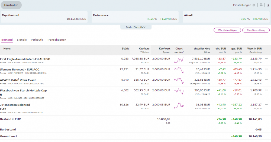271x142 pixels.
Task: Open three-dot menu for Flossbach von Storch
Action: (267, 90)
